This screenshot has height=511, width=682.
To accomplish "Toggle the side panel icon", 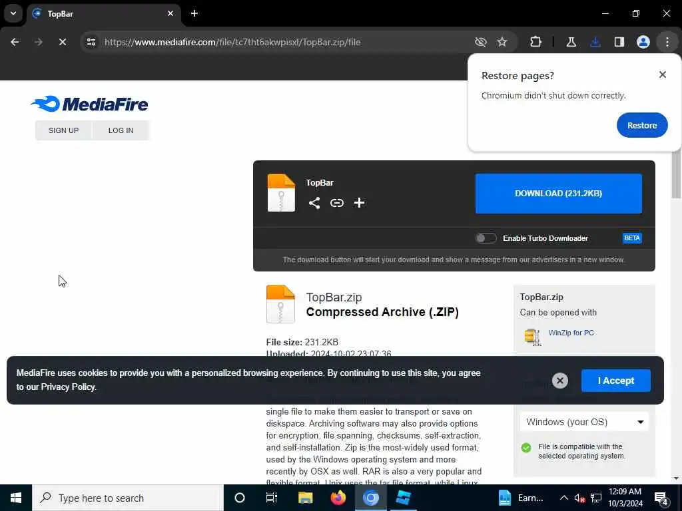I will (619, 42).
